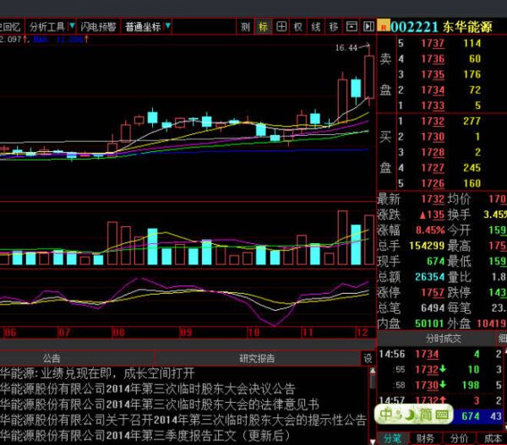
Task: Open 第三次临时股东大会决议公告 announcement
Action: [x=147, y=389]
